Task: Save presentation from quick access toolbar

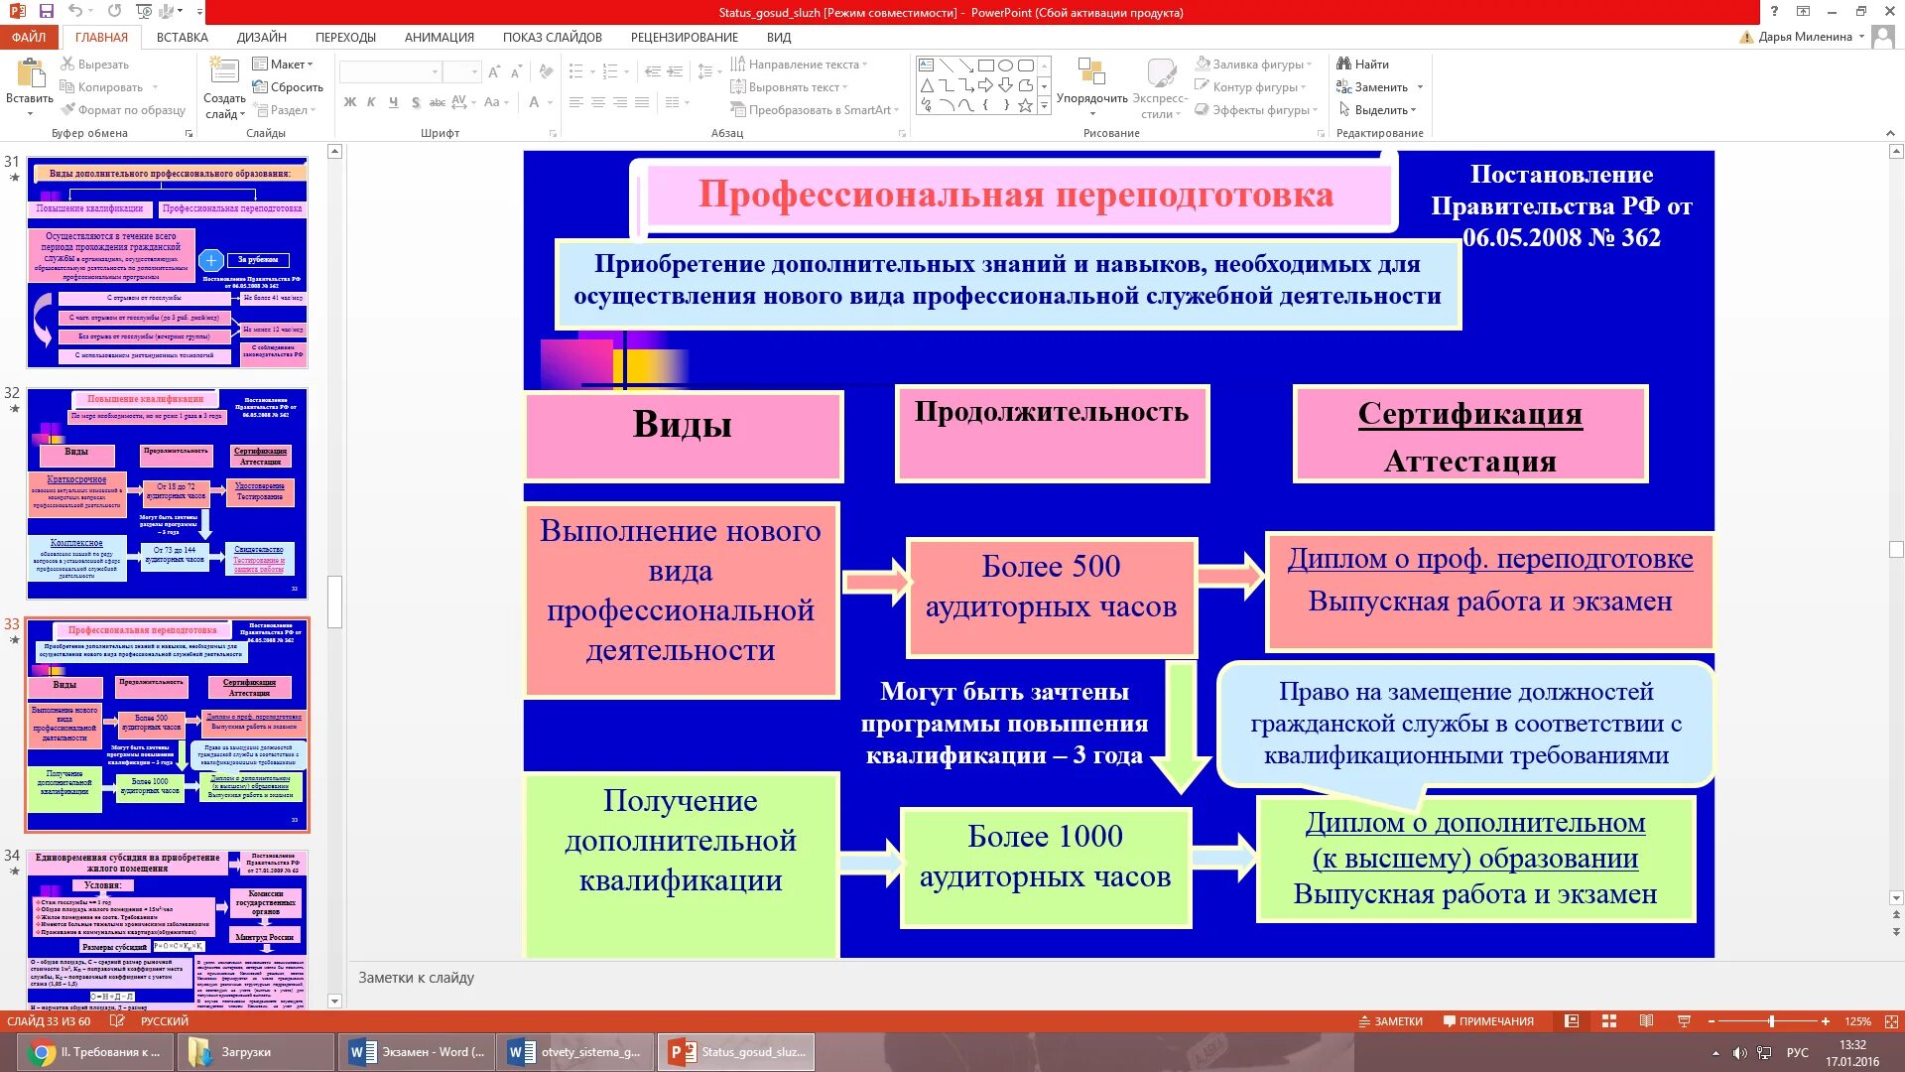Action: (46, 12)
